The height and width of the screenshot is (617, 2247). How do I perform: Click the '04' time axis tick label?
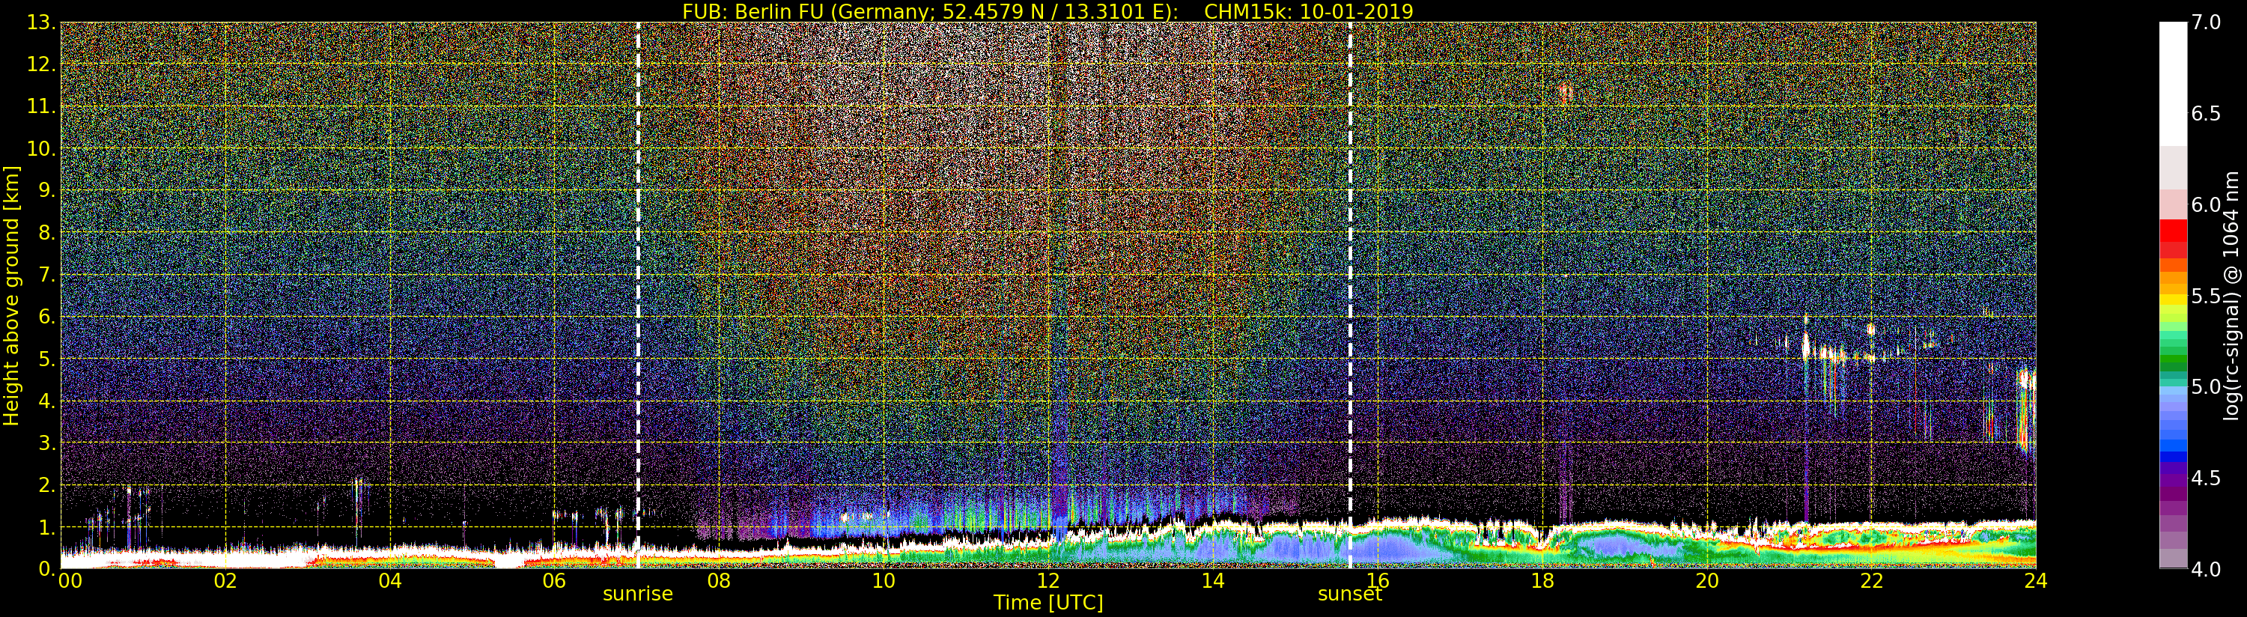point(390,581)
